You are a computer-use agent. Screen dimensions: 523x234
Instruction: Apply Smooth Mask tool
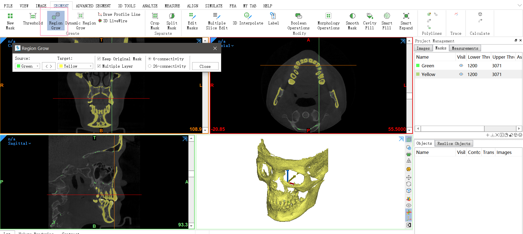352,21
